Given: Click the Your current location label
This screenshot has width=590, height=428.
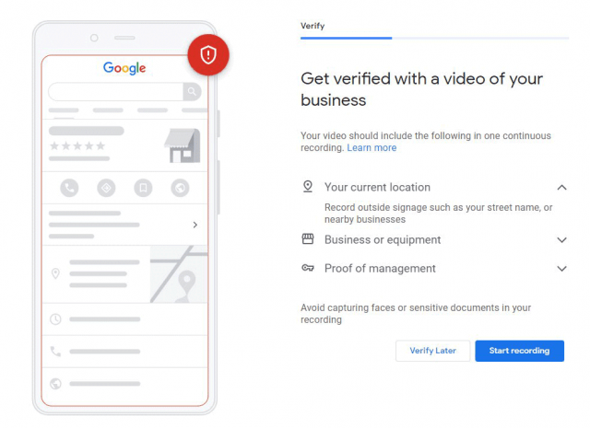Looking at the screenshot, I should pyautogui.click(x=377, y=187).
